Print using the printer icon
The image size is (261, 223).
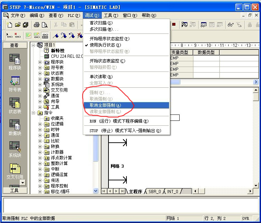pos(37,25)
